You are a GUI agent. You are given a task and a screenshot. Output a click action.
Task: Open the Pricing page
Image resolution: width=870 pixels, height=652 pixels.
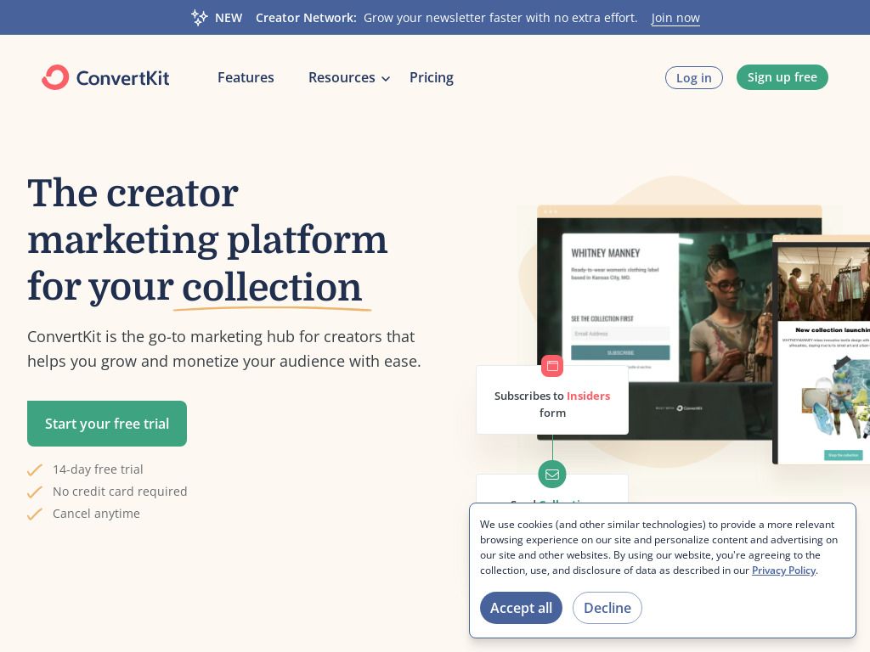pos(432,77)
